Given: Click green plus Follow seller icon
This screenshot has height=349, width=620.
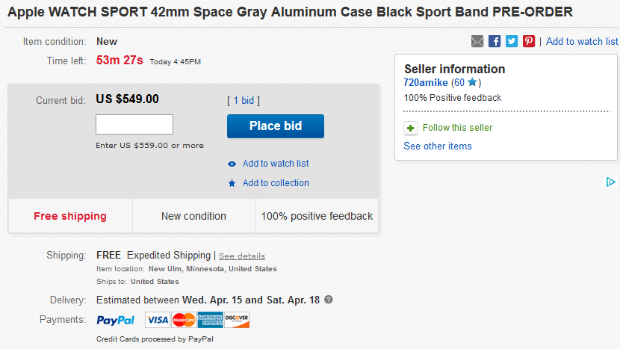Looking at the screenshot, I should (410, 128).
